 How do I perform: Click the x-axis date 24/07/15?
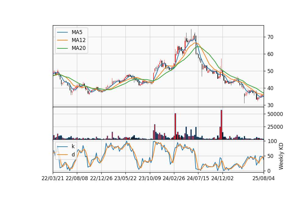click(x=198, y=178)
